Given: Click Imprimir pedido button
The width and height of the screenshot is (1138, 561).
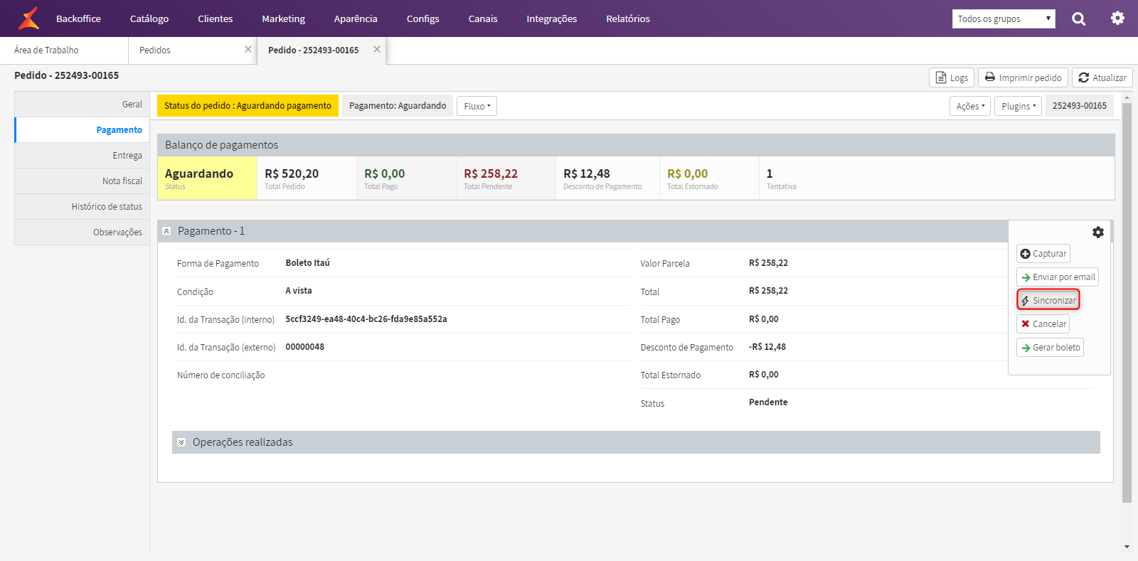Looking at the screenshot, I should point(1023,78).
